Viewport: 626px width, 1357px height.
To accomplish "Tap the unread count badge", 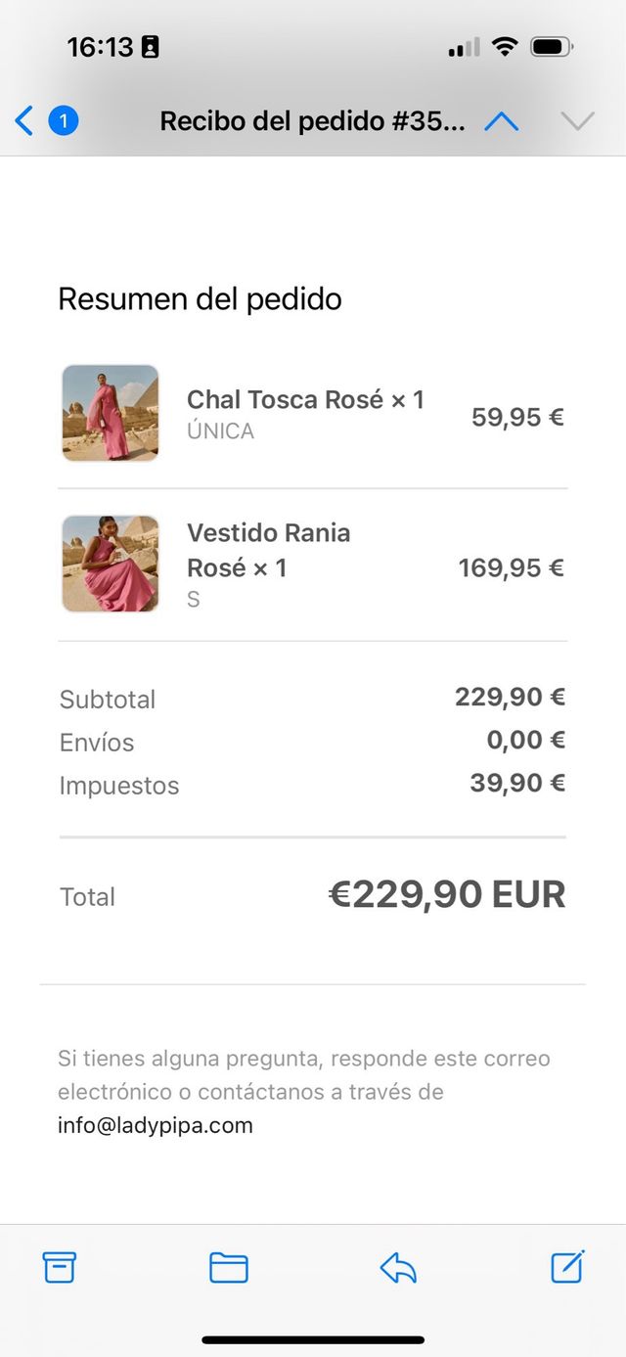I will 64,121.
